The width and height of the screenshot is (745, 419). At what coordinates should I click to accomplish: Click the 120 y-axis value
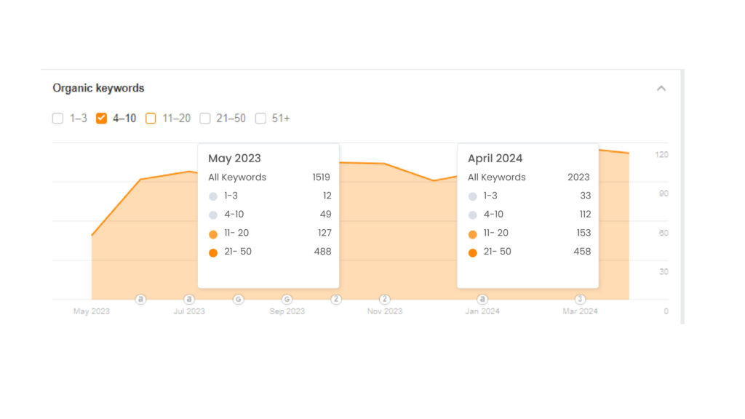click(x=661, y=154)
